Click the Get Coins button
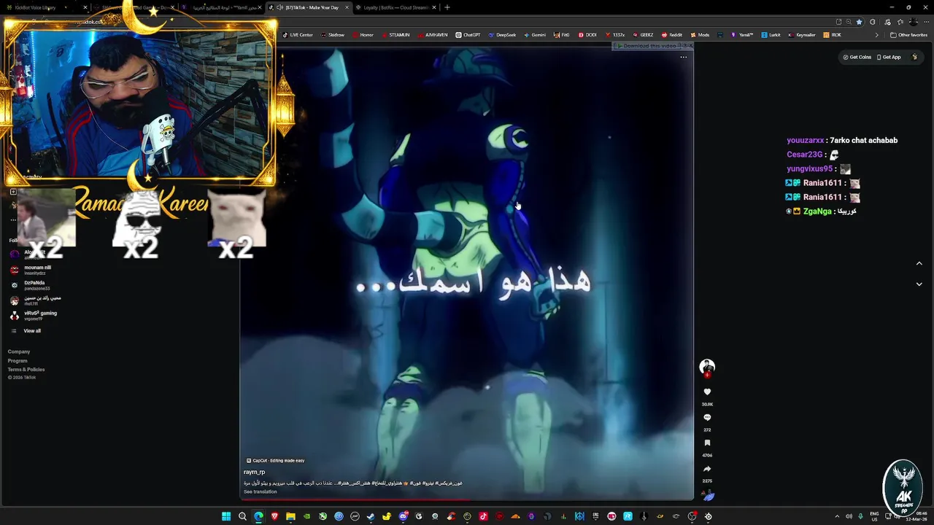The height and width of the screenshot is (525, 934). coord(857,57)
